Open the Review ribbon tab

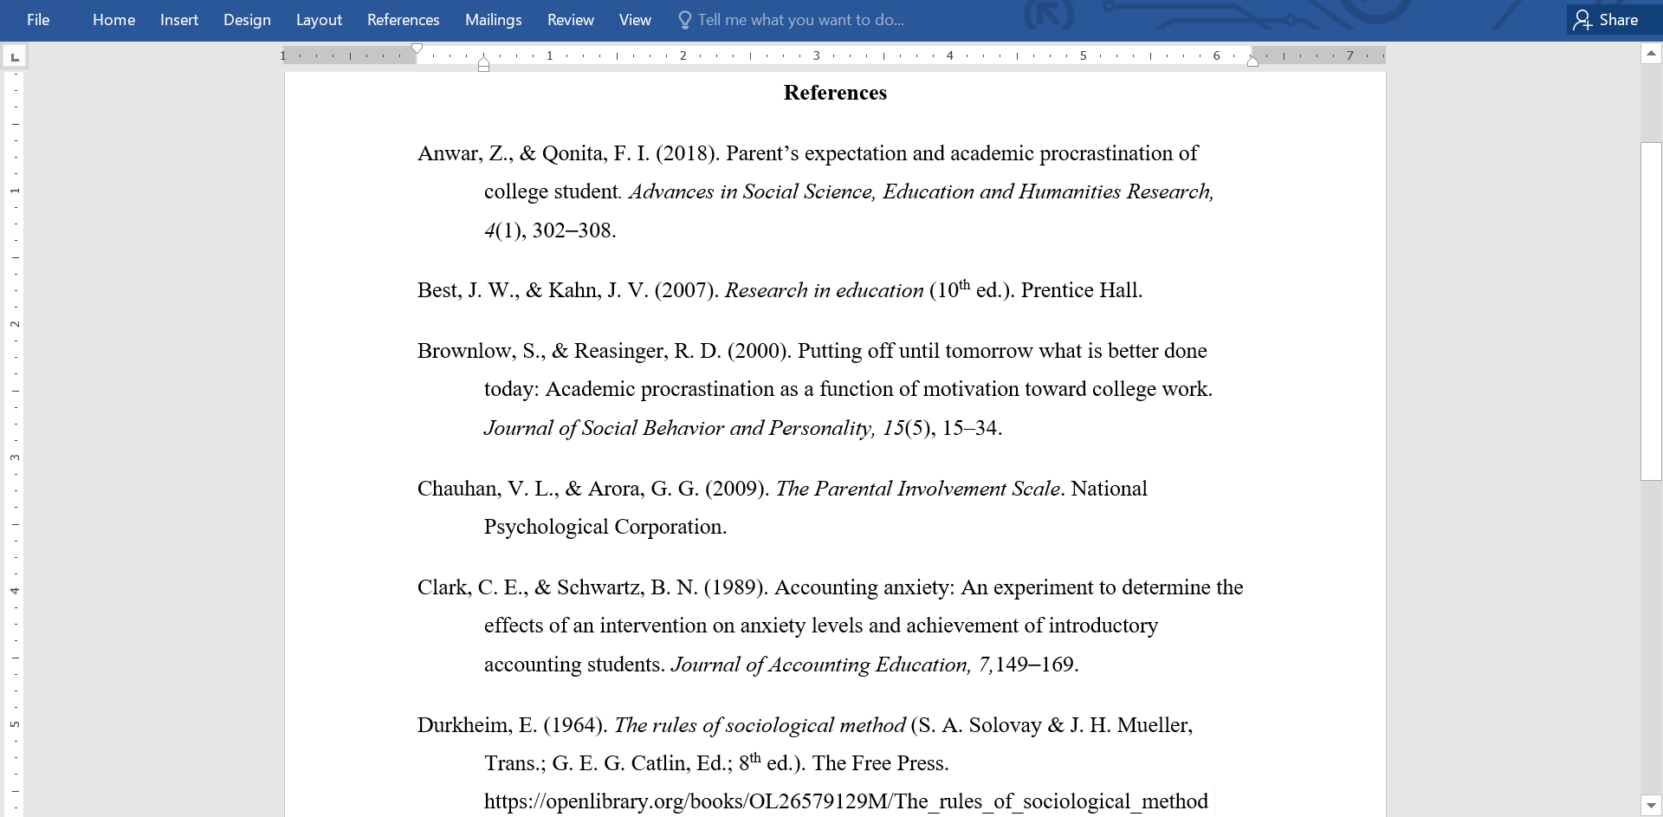(x=570, y=20)
